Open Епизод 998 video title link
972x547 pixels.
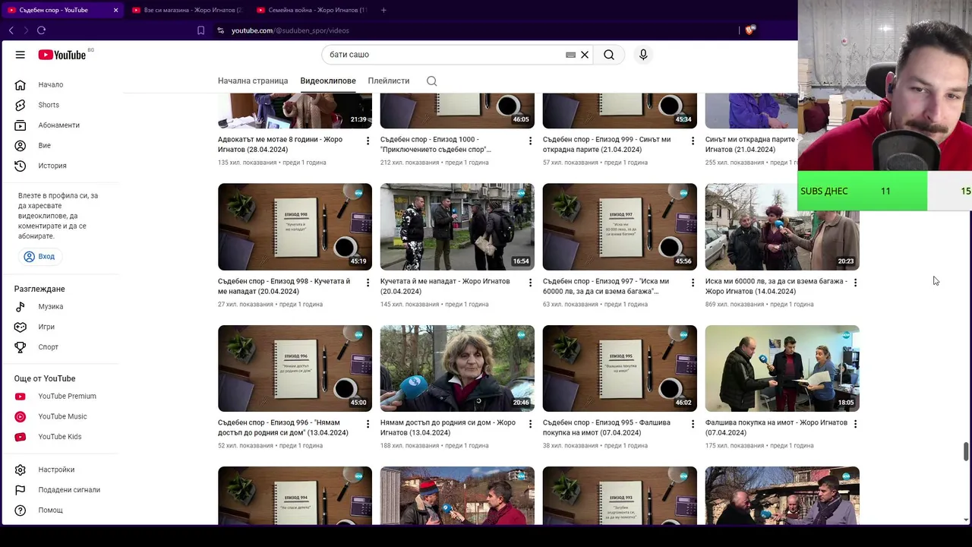(284, 286)
